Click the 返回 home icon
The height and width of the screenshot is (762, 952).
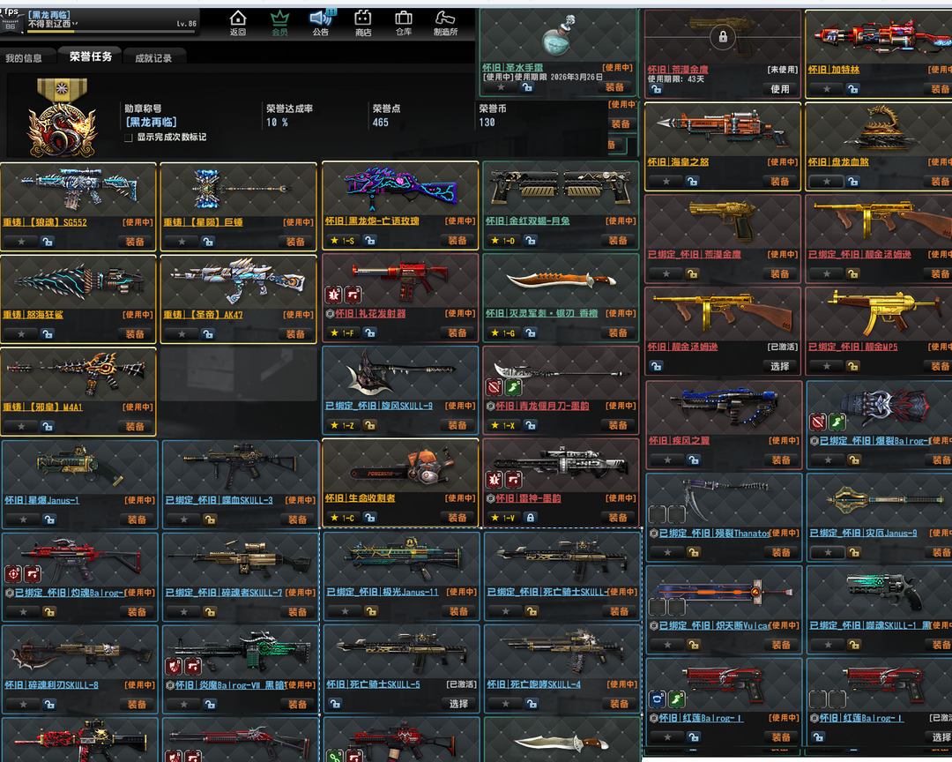click(x=238, y=23)
